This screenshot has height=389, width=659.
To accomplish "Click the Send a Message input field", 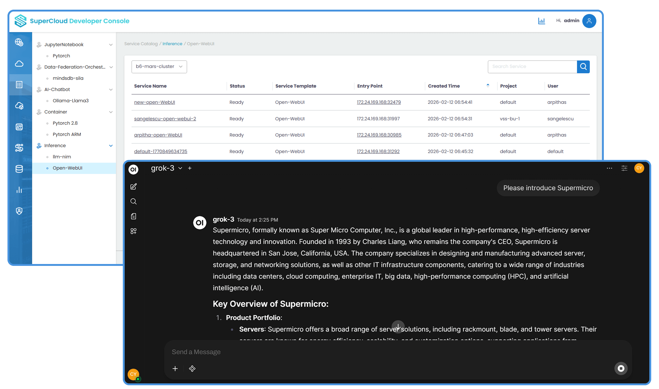I will [374, 352].
